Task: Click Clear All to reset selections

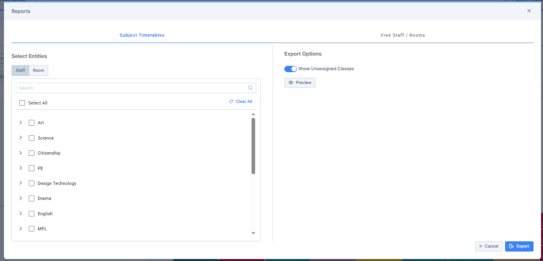Action: click(240, 102)
